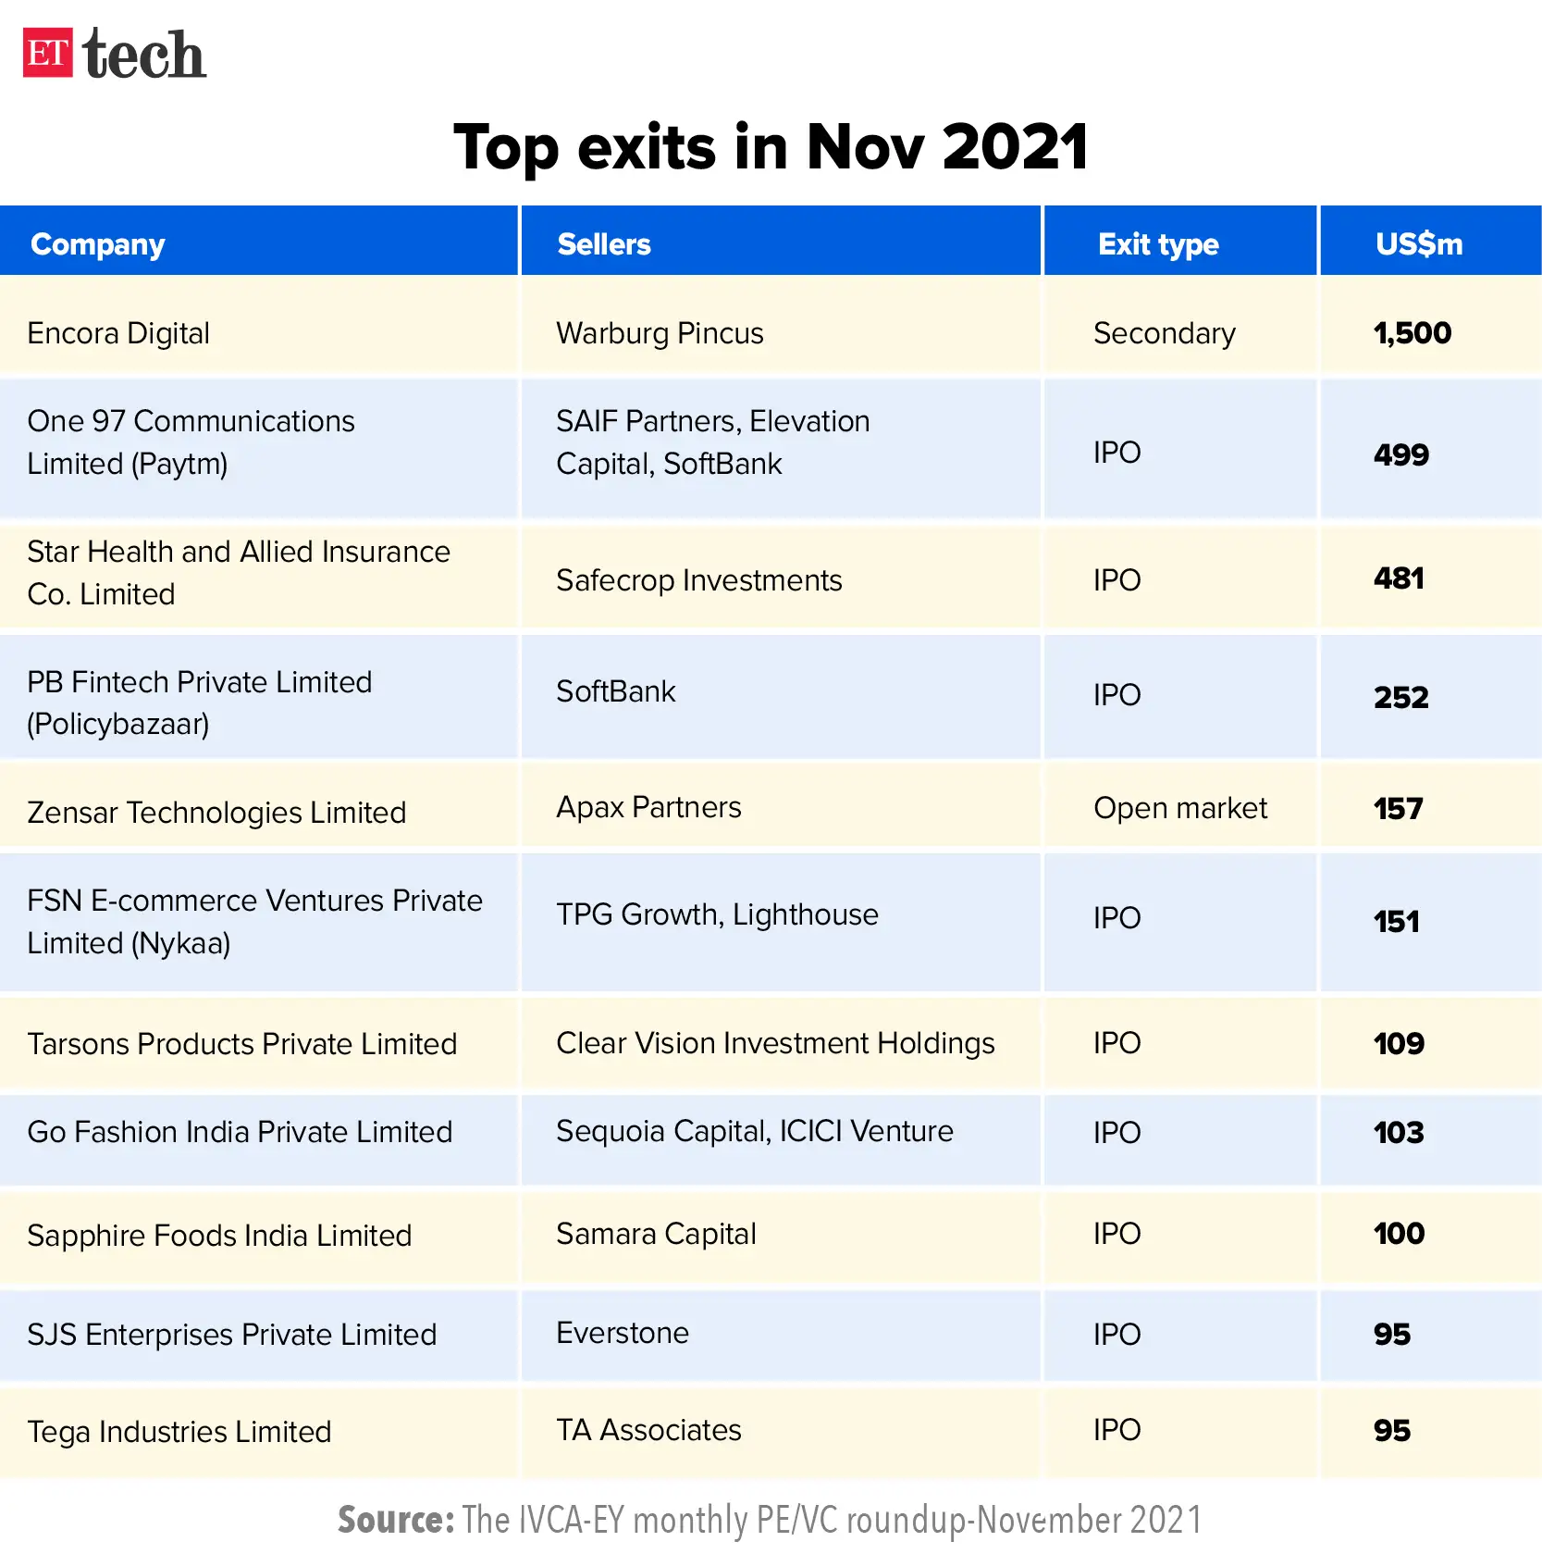The height and width of the screenshot is (1554, 1542).
Task: Select Star Health and Allied Insurance cell
Action: click(x=259, y=576)
